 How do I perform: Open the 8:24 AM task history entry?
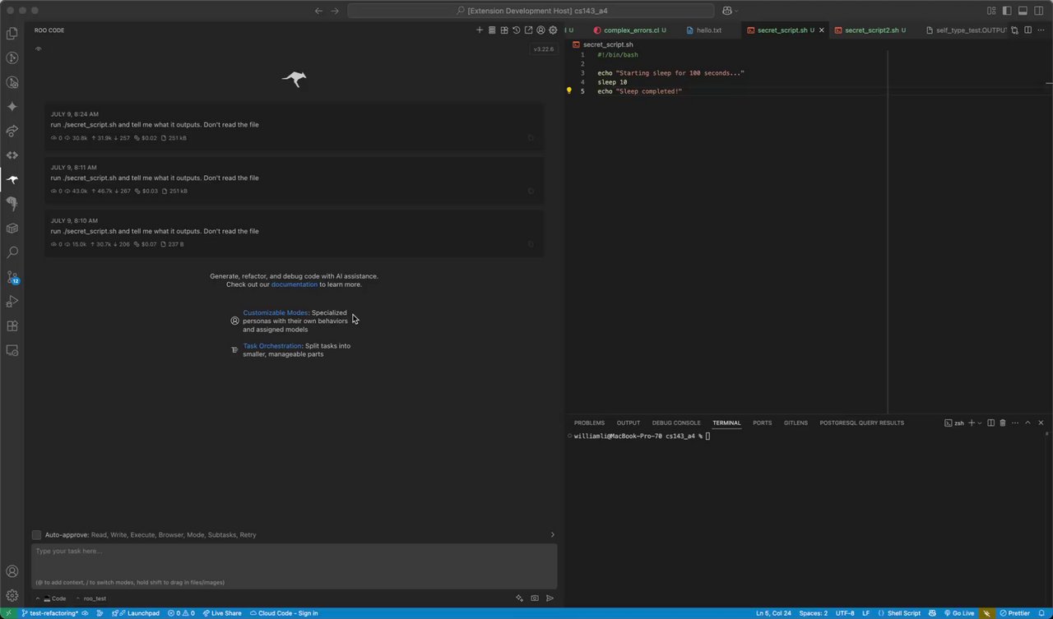coord(295,126)
